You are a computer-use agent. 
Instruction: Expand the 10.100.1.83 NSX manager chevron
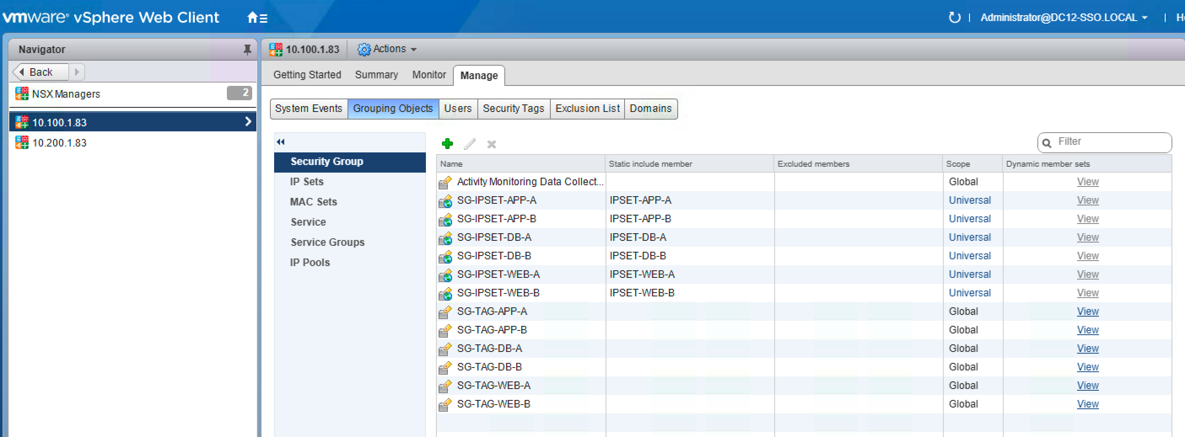[x=248, y=122]
